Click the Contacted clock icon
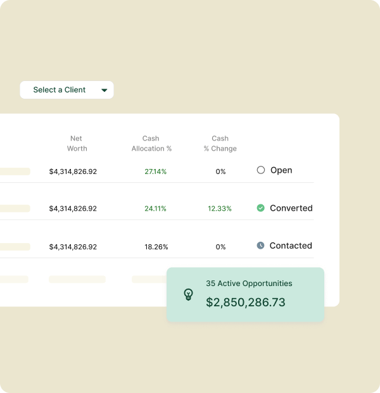This screenshot has width=380, height=393. pos(260,246)
